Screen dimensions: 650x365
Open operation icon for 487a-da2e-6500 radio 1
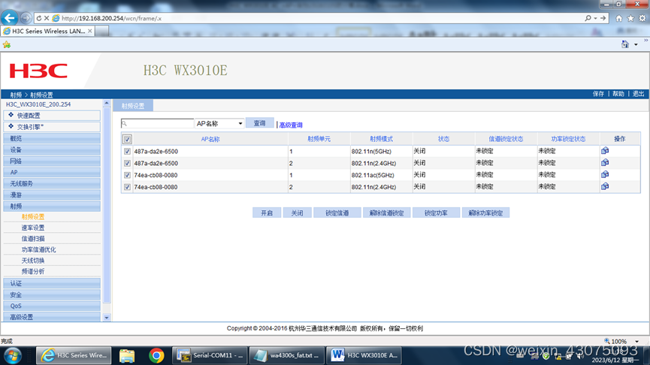coord(605,151)
